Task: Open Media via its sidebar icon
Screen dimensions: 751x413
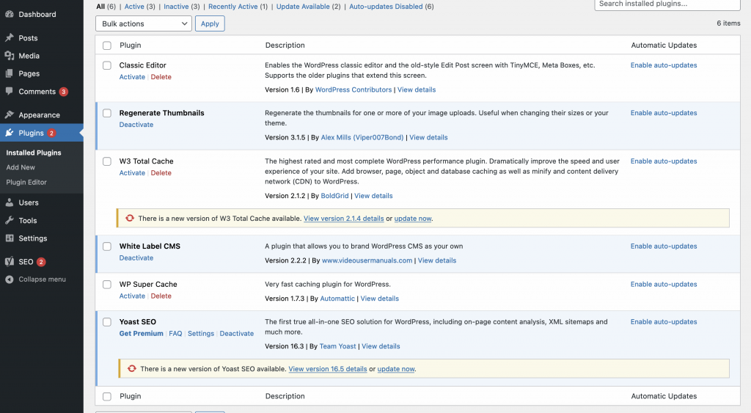Action: click(9, 56)
